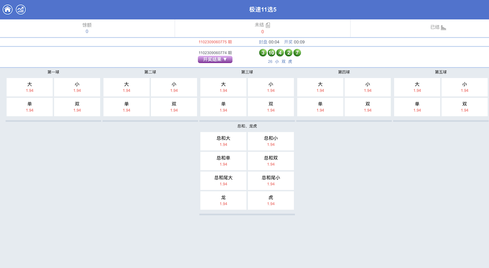Click the green ball numbered 3
489x268 pixels.
263,53
